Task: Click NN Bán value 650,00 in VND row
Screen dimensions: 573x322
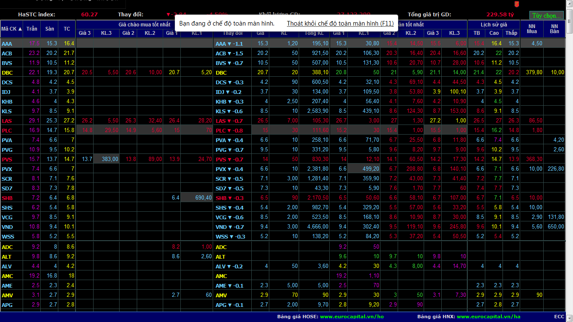Action: pyautogui.click(x=556, y=227)
